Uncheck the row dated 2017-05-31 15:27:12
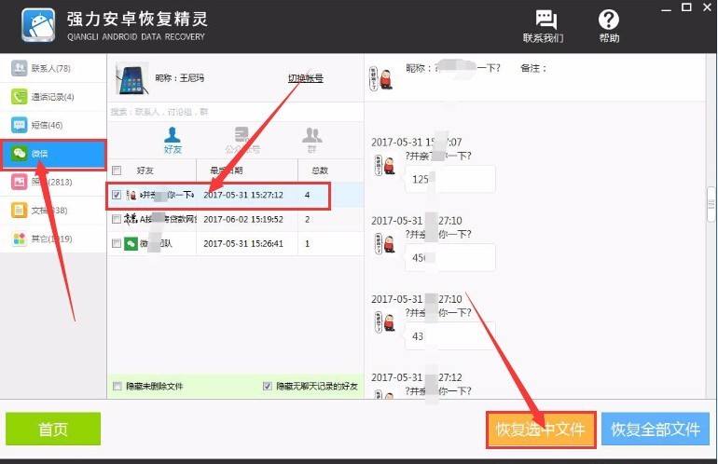The height and width of the screenshot is (464, 718). click(x=117, y=195)
